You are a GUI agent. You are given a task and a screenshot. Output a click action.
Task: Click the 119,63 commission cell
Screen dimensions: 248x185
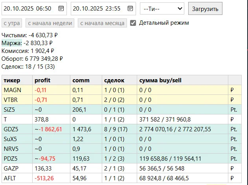tap(86, 158)
